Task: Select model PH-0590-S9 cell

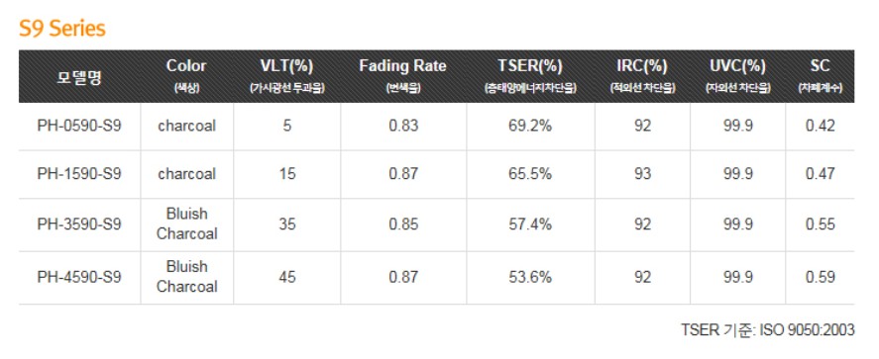Action: [x=79, y=126]
